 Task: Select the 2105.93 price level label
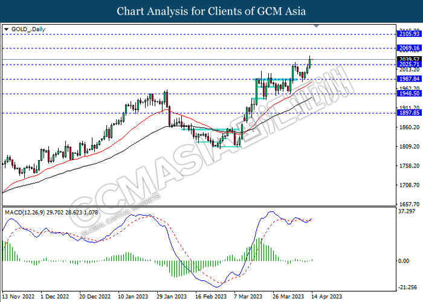(x=409, y=34)
